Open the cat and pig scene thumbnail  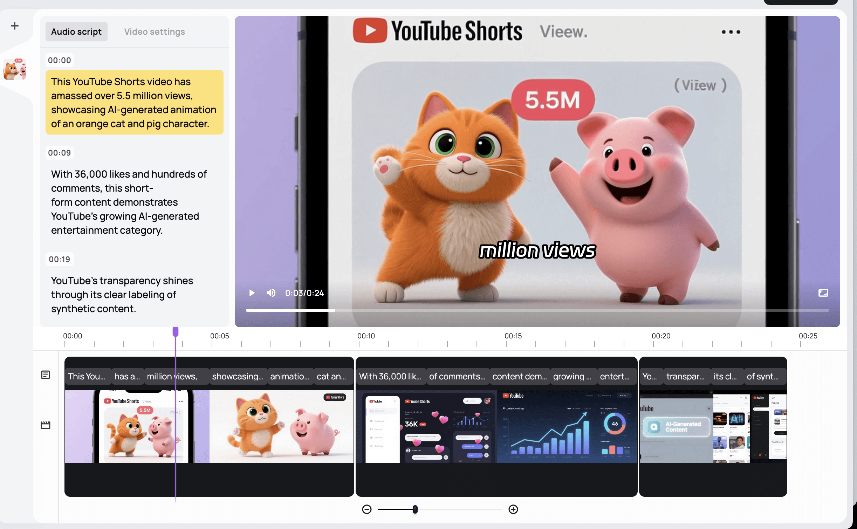(15, 69)
